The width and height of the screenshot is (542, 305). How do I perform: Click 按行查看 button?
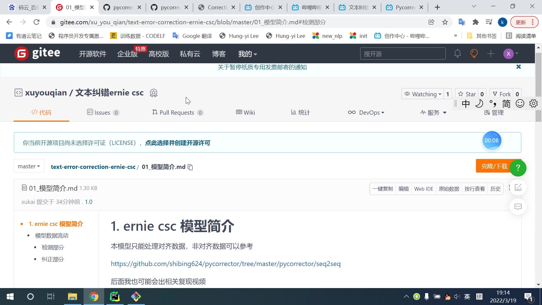tap(475, 189)
